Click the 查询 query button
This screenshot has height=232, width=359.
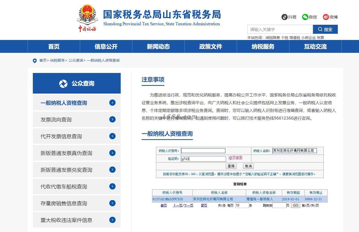coord(231,166)
